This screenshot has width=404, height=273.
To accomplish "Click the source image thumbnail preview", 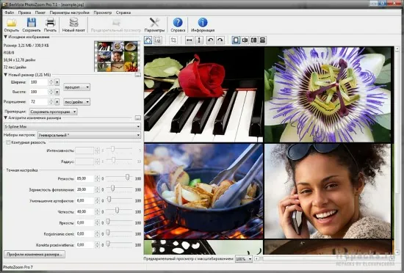I will (118, 57).
